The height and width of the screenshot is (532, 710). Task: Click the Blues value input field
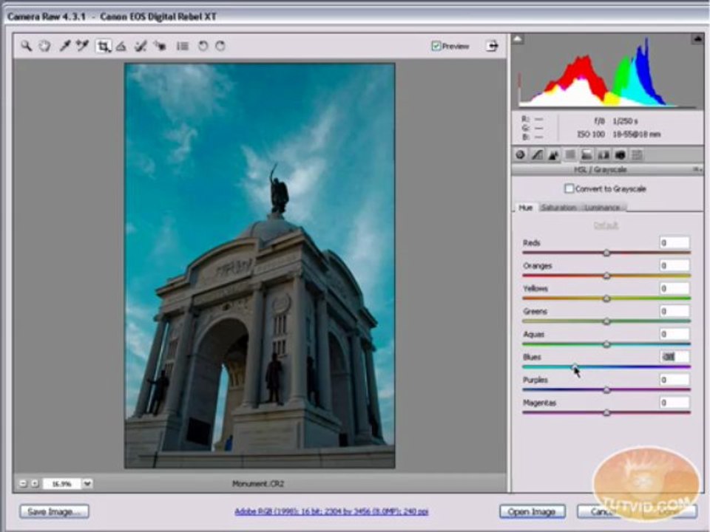(674, 357)
